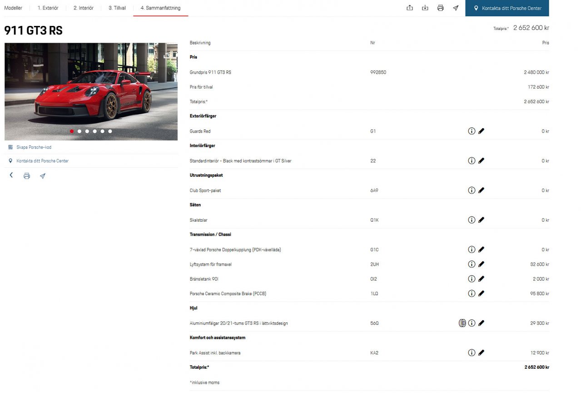The image size is (581, 396).
Task: Click the red 911 GT3 RS car image
Action: tap(91, 91)
